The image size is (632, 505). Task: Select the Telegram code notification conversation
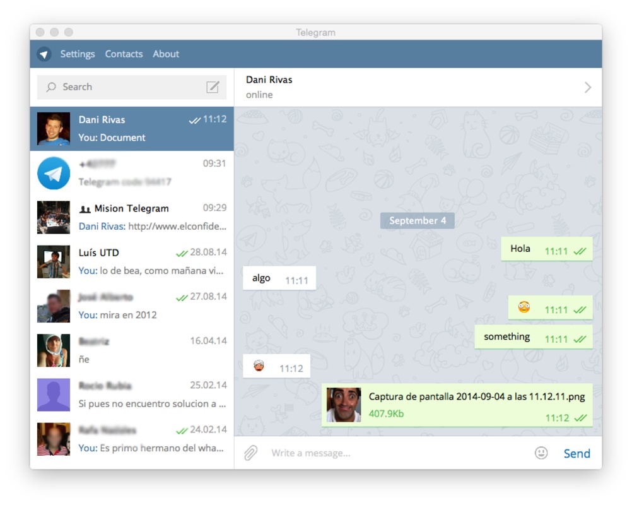[x=126, y=172]
